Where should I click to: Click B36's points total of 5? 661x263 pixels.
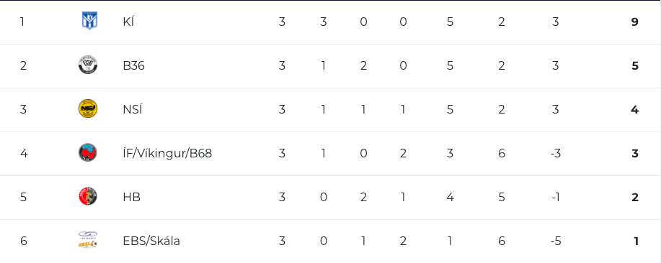click(635, 66)
